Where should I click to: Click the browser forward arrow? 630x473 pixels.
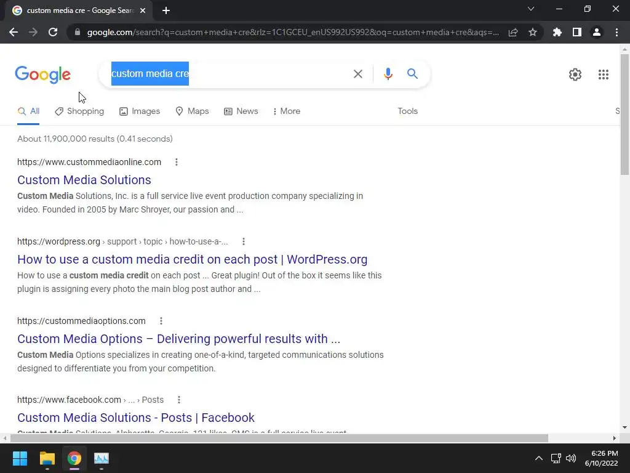(x=33, y=32)
